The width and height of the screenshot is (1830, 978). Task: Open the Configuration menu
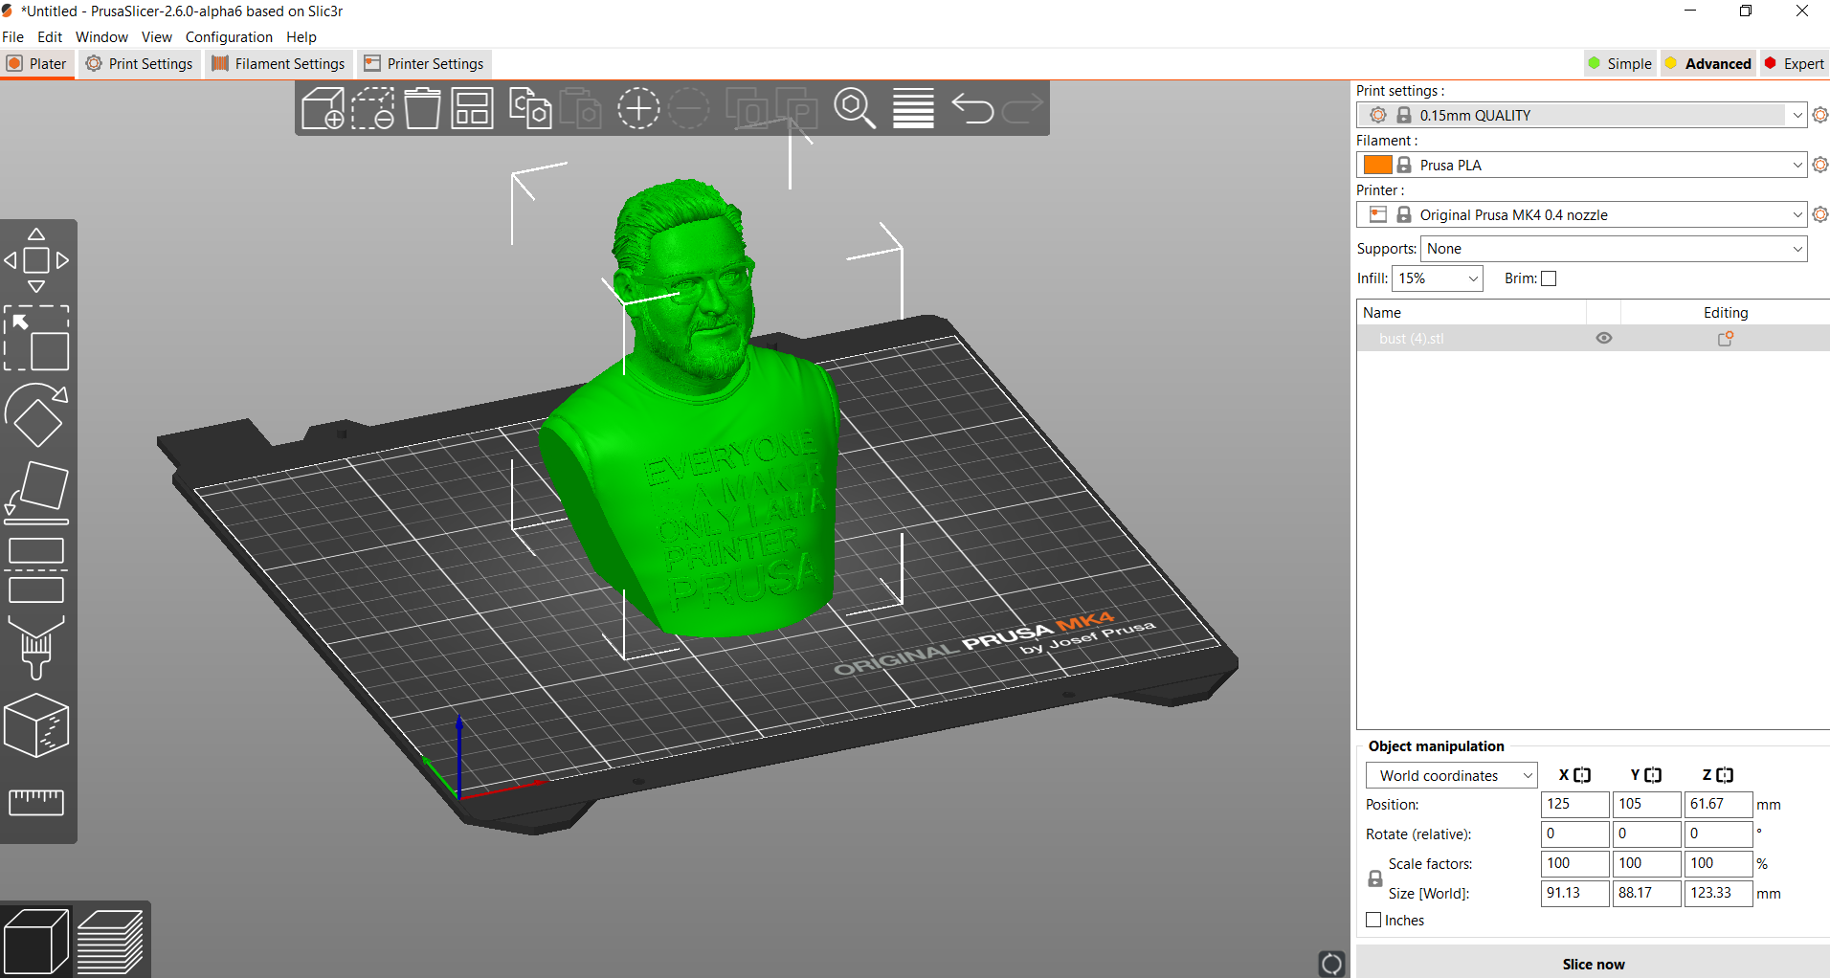(x=229, y=37)
